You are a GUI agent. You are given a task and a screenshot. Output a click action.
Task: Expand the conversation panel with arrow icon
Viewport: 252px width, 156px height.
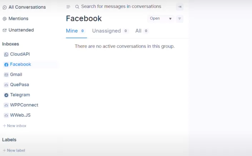point(179,7)
